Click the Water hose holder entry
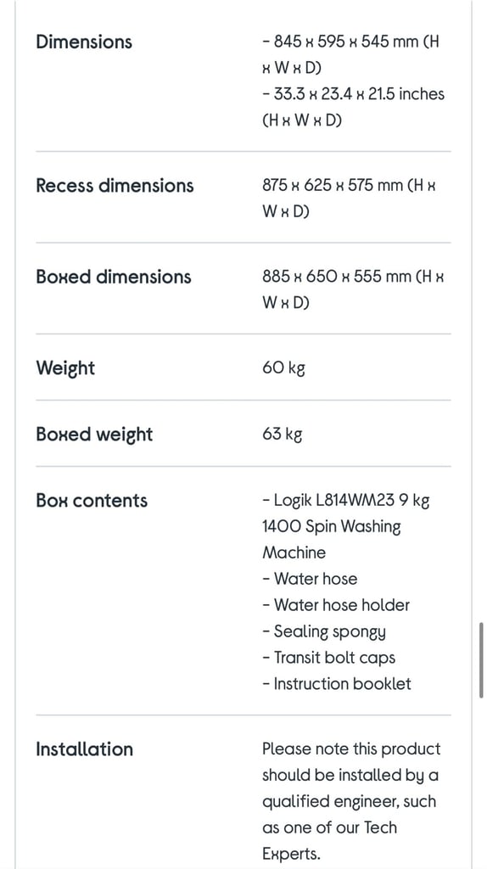487x869 pixels. coord(336,604)
